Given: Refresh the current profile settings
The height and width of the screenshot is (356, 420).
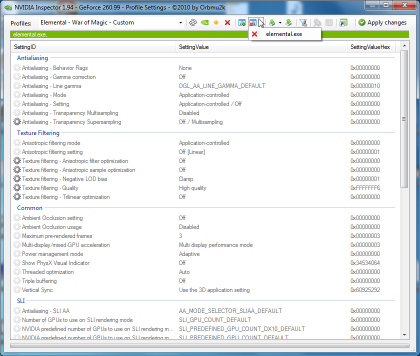Looking at the screenshot, I should click(192, 22).
